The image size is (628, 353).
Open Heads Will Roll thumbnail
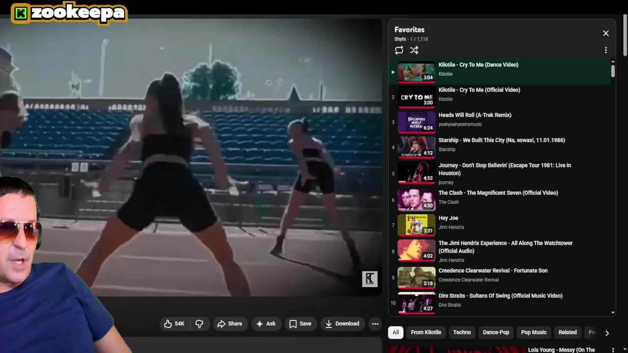tap(416, 122)
